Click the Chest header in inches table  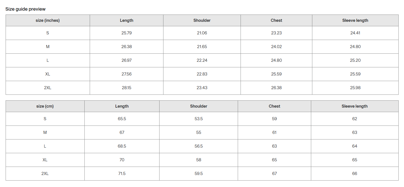(x=276, y=20)
